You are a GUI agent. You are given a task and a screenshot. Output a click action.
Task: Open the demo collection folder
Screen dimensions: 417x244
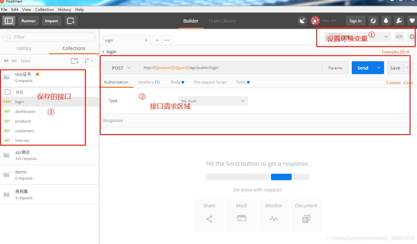tap(49, 175)
